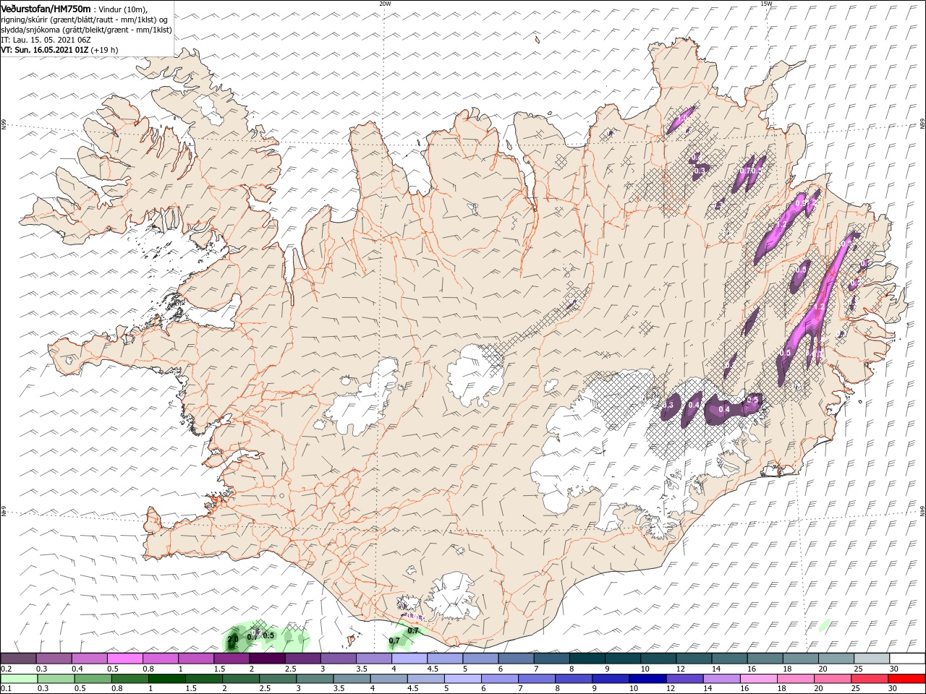Pick the white swatch ending the snow scale

906,658
